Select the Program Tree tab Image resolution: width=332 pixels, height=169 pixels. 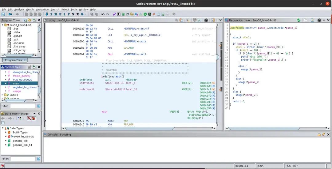coord(14,60)
